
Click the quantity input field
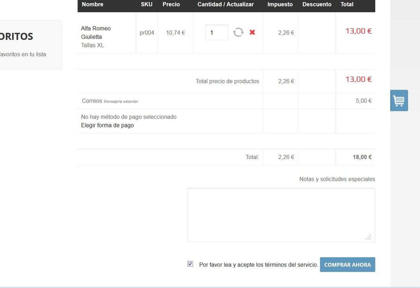click(x=217, y=32)
